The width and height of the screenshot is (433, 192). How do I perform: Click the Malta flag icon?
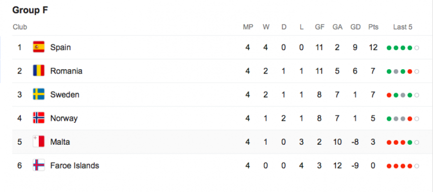click(x=39, y=142)
